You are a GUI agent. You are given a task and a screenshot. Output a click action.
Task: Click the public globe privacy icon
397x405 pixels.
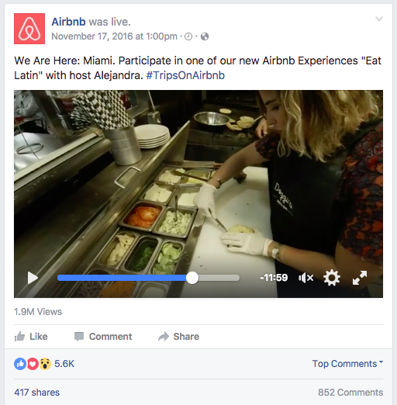click(x=205, y=36)
